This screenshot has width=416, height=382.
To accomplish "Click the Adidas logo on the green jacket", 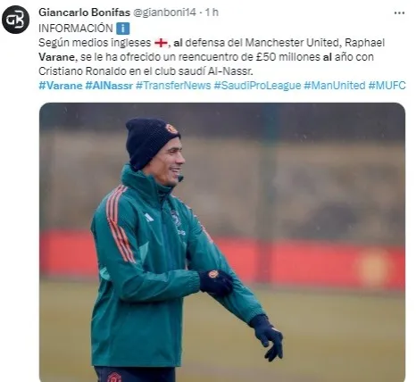I will [148, 218].
